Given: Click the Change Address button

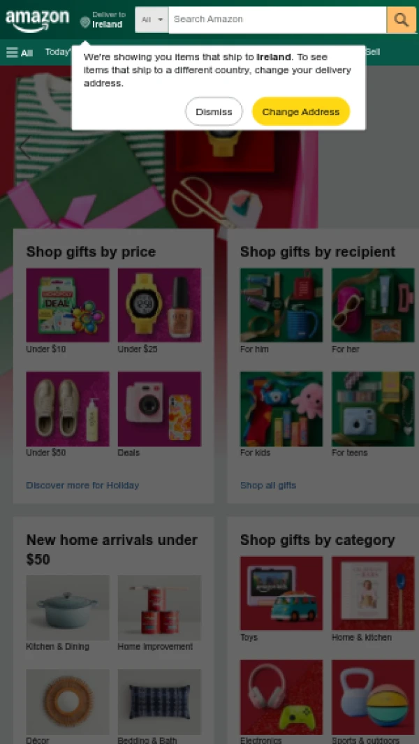Looking at the screenshot, I should (x=301, y=112).
